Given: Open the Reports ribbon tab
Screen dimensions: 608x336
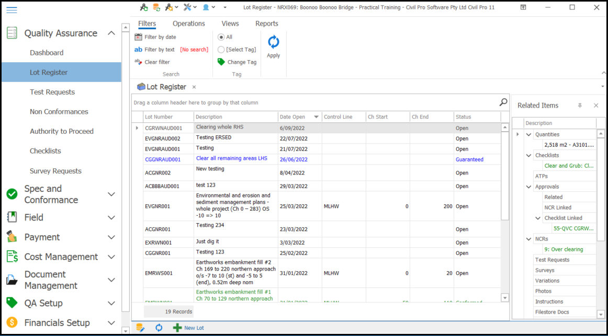Looking at the screenshot, I should coord(266,24).
